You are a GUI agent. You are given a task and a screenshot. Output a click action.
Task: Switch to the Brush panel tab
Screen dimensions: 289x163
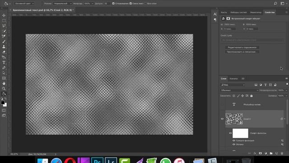[224, 12]
